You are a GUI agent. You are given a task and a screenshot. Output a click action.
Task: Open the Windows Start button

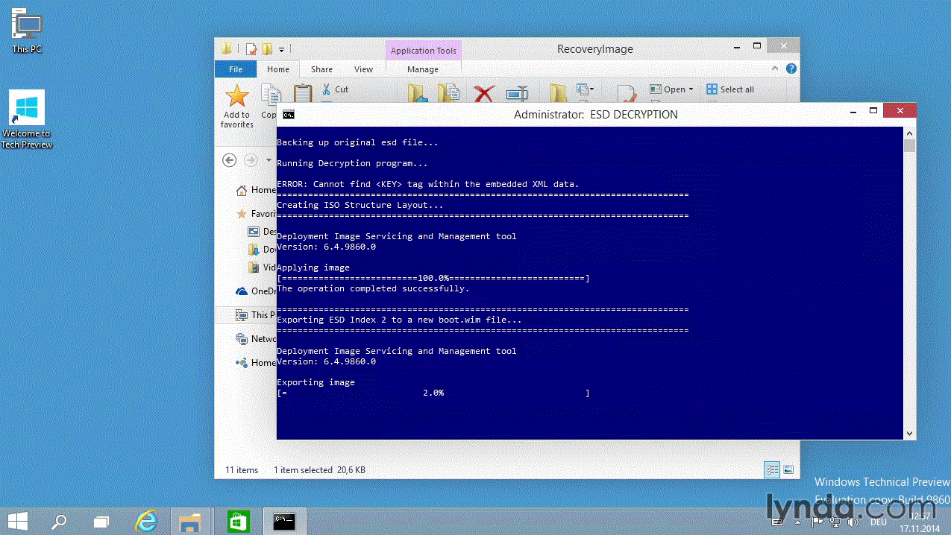[18, 522]
